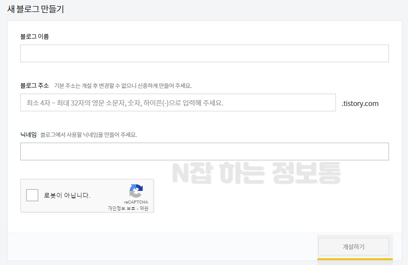Click the 닉네임 input field
This screenshot has height=265, width=408.
click(x=205, y=151)
